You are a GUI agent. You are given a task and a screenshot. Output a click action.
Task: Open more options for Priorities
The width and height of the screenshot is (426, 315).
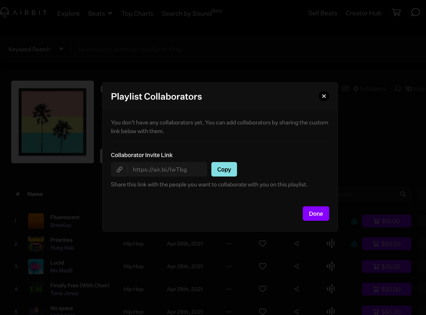(229, 243)
